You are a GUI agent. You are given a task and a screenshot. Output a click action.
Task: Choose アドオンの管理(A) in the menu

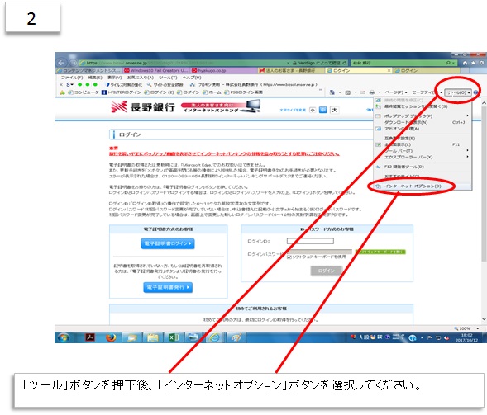423,129
